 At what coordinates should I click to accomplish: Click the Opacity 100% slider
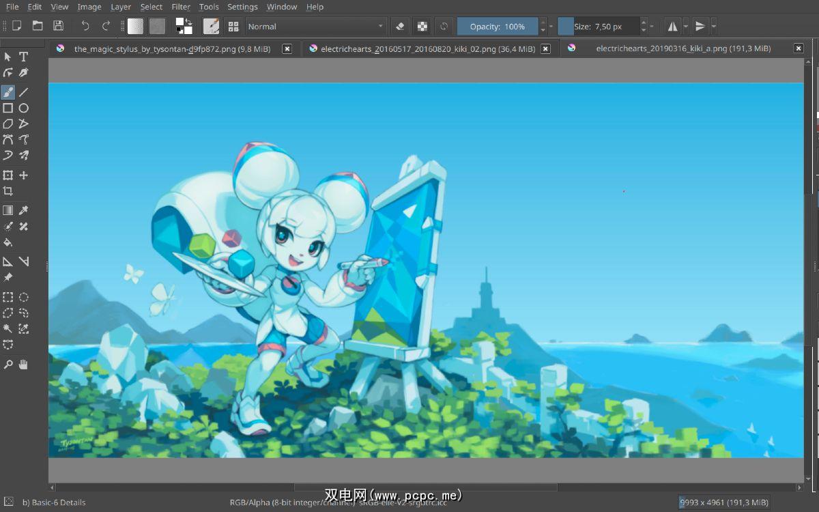(x=498, y=27)
